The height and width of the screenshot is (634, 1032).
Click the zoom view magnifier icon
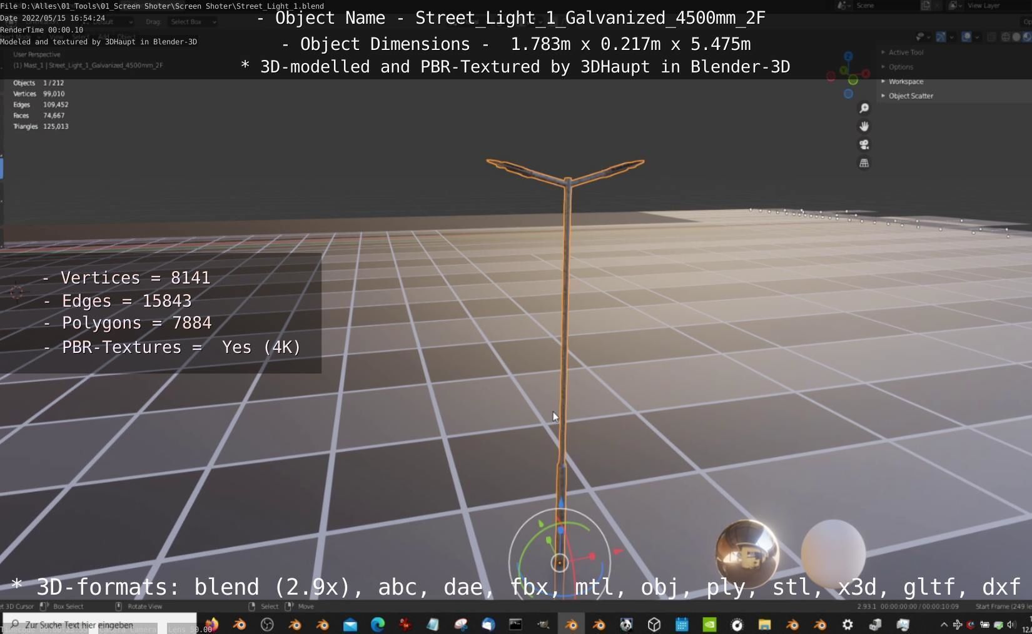click(864, 108)
